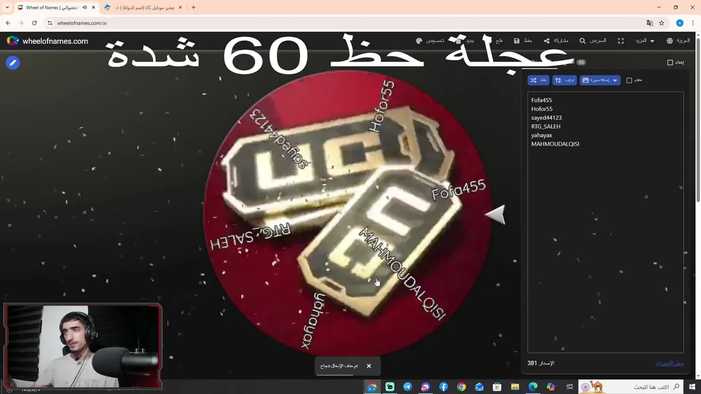Image resolution: width=701 pixels, height=394 pixels.
Task: Click the wheel to spin it
Action: point(348,213)
